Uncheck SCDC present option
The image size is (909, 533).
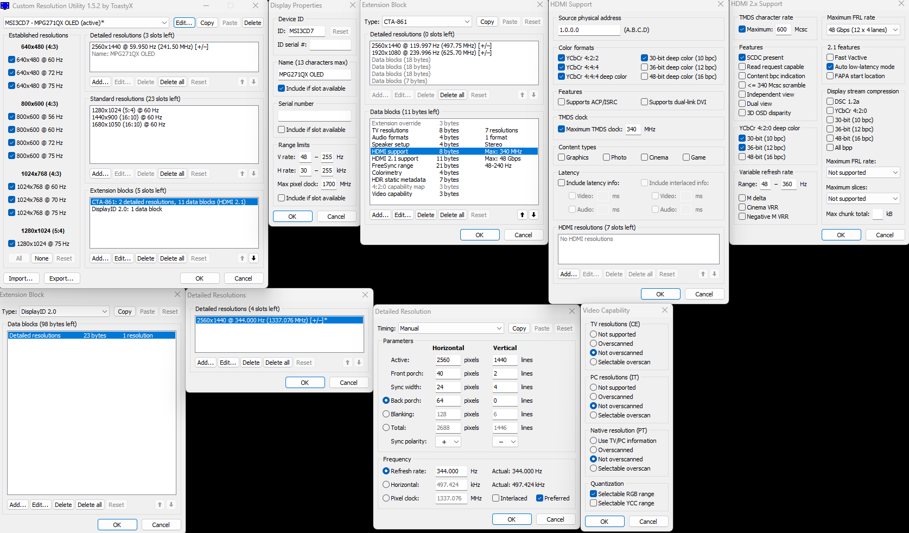click(742, 58)
